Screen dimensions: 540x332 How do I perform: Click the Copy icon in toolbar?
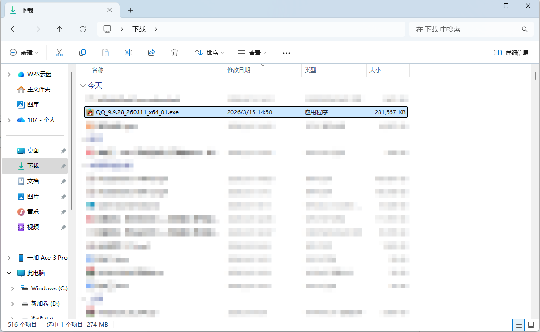(82, 53)
